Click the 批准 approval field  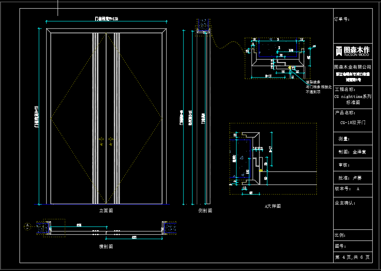[350, 178]
